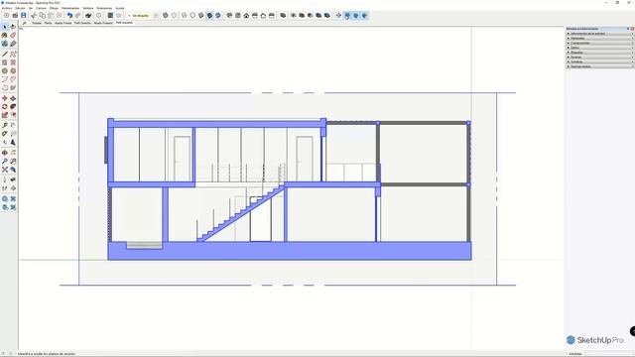Screen dimensions: 635x357
Task: Expand the Componentes panel
Action: click(x=599, y=43)
